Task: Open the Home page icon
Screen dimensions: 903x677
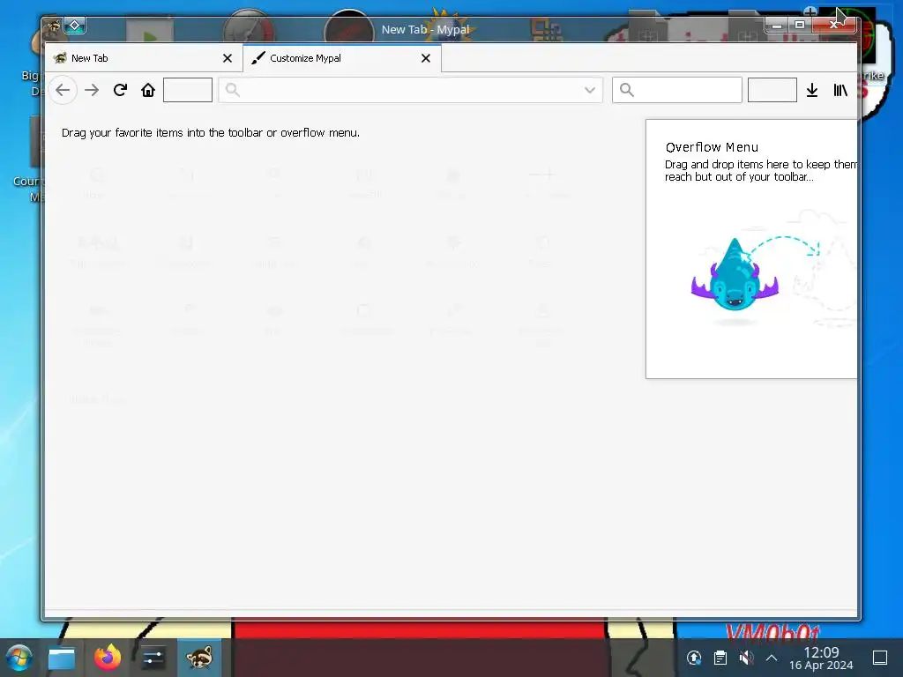Action: pyautogui.click(x=148, y=90)
